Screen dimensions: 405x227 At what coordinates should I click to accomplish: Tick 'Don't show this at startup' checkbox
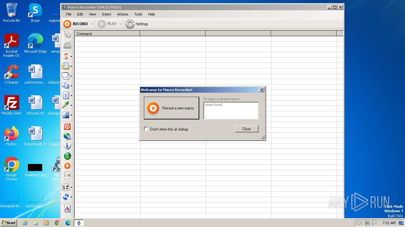click(x=146, y=129)
